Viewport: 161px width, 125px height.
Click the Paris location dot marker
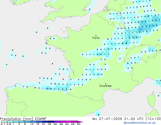[96, 36]
